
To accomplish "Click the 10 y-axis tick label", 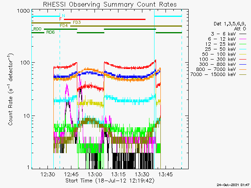I will [27, 116].
